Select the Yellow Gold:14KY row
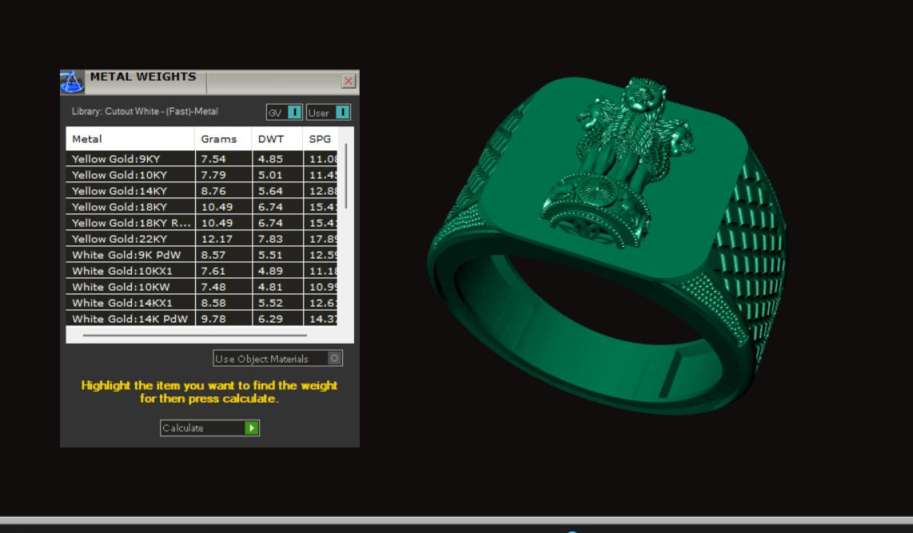This screenshot has height=533, width=913. point(201,191)
